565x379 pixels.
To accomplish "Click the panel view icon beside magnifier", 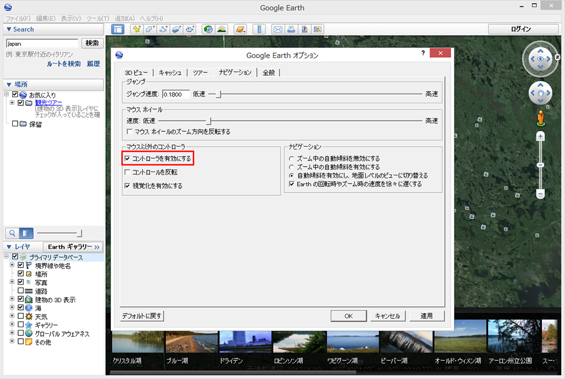I will coord(26,233).
